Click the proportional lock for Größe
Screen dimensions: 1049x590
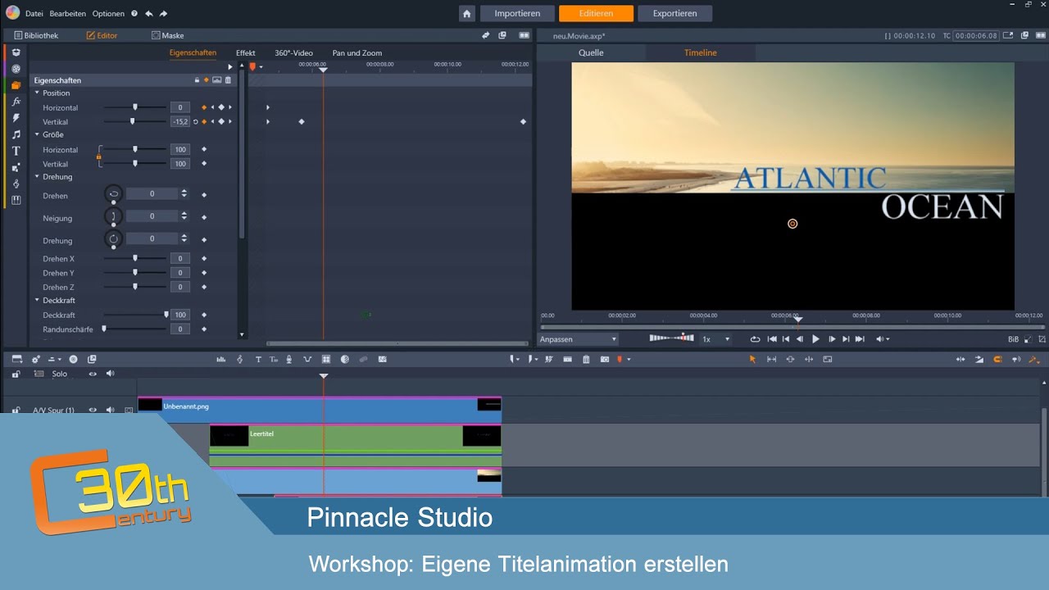(98, 157)
